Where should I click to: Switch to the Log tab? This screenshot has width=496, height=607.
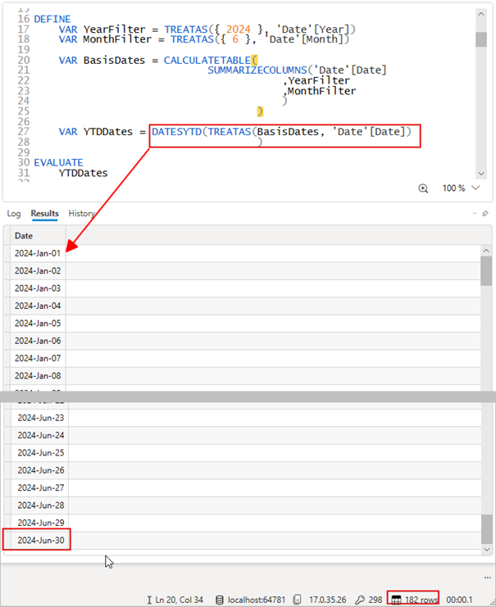pyautogui.click(x=14, y=213)
